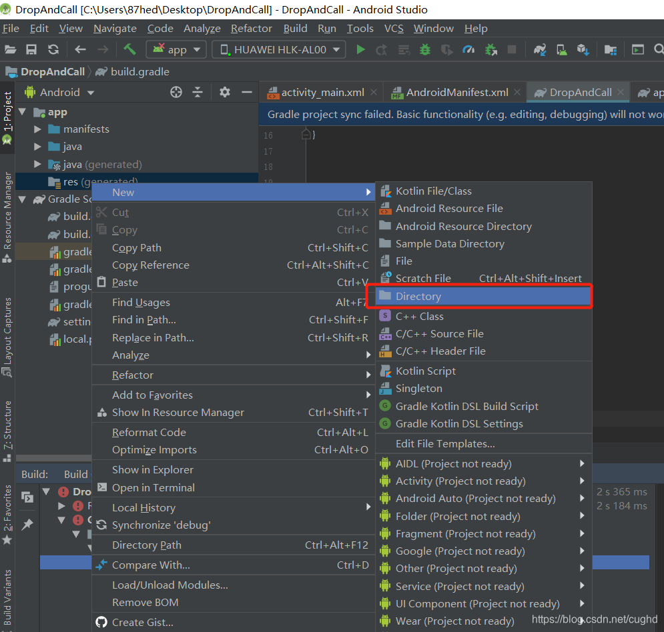Close the AndroidManifest.xml tab
664x632 pixels.
517,92
